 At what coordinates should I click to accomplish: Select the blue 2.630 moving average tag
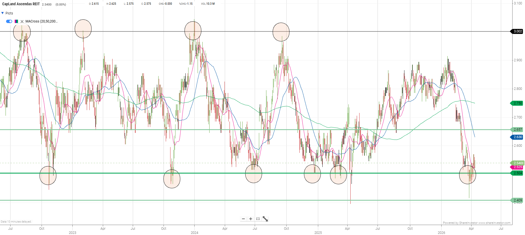[517, 137]
